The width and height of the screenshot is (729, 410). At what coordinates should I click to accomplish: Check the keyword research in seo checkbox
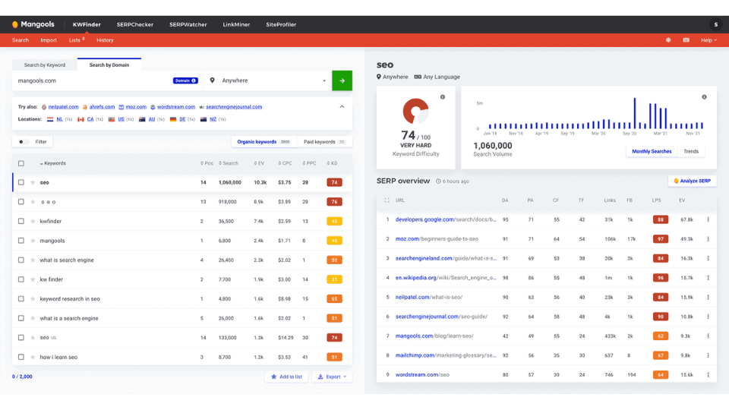tap(21, 299)
